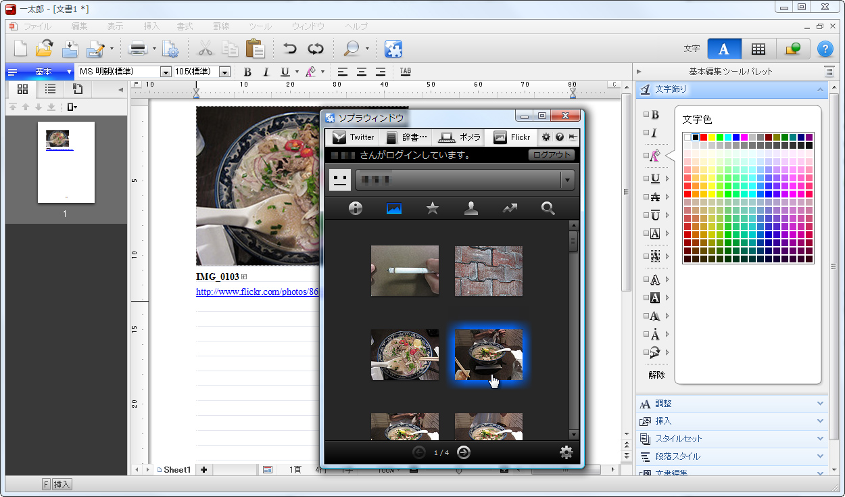
Task: Pick the red swatch in 文字色
Action: pyautogui.click(x=704, y=137)
